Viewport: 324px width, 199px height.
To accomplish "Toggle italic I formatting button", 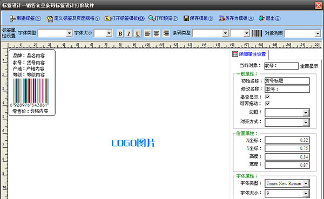I will click(129, 33).
